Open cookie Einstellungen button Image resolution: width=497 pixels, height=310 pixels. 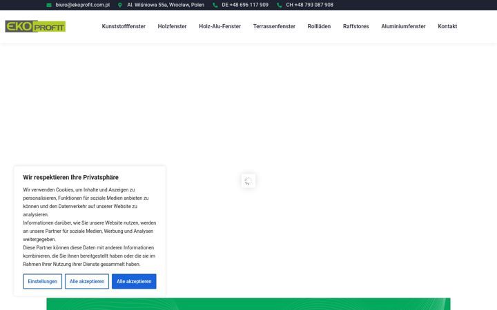43,281
